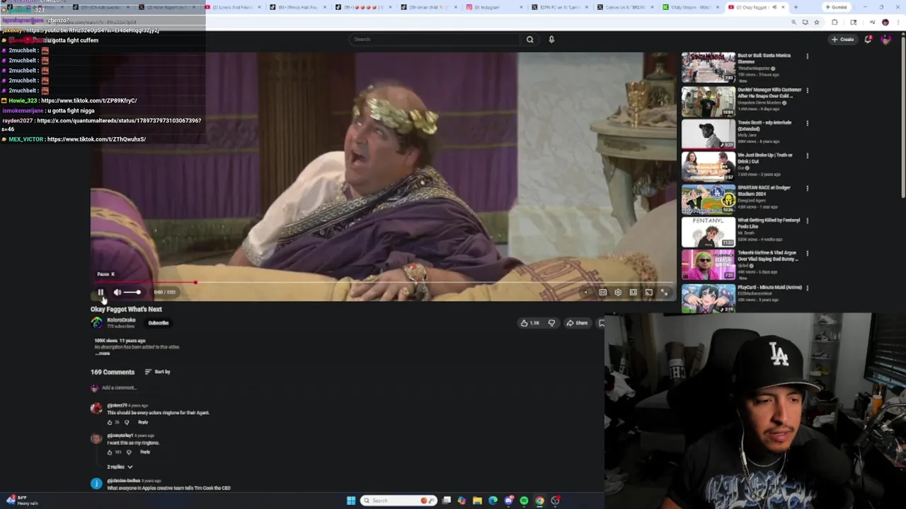This screenshot has width=906, height=509.
Task: Bookmark this page with the star icon
Action: [817, 23]
